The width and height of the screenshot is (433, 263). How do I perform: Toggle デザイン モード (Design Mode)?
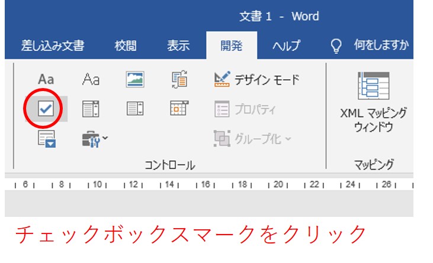click(256, 79)
